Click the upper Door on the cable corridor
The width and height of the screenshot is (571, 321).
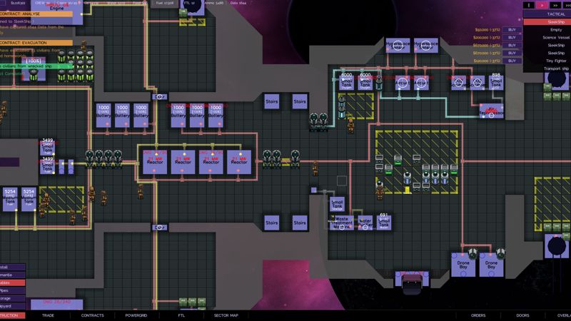tap(159, 97)
